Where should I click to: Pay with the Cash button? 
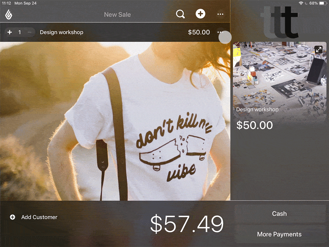tap(279, 214)
